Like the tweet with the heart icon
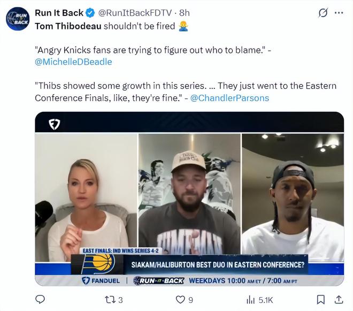Image resolution: width=353 pixels, height=311 pixels. (x=181, y=300)
